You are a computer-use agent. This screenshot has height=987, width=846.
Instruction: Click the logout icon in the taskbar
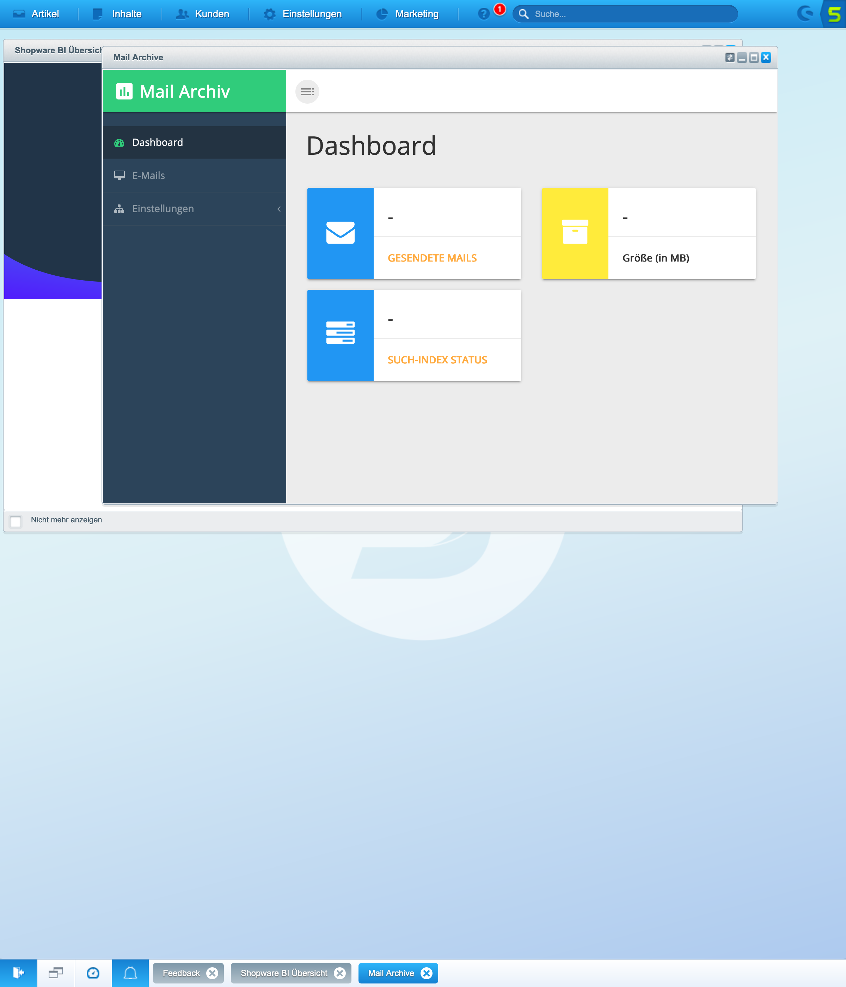point(18,973)
